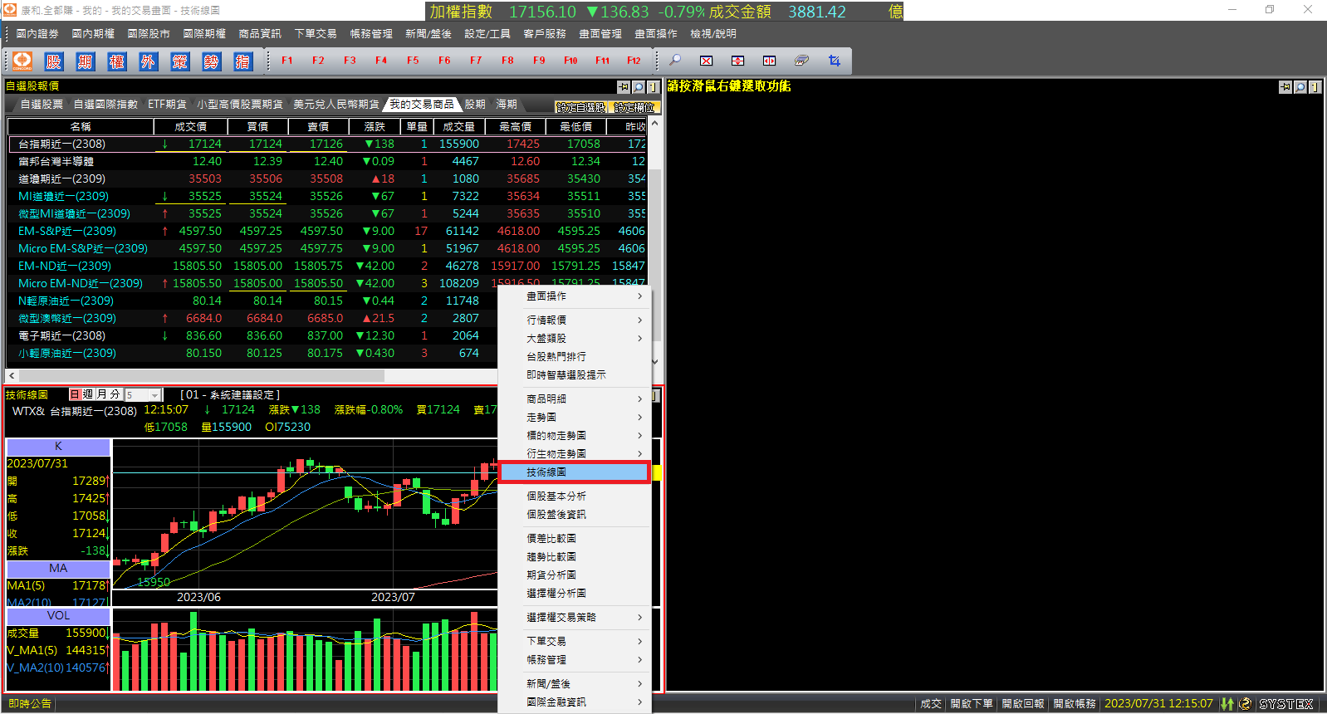The image size is (1327, 714).
Task: Click the 設定欄位 button
Action: click(634, 107)
